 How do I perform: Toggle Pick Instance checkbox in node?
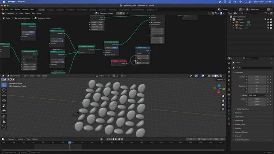pos(152,22)
